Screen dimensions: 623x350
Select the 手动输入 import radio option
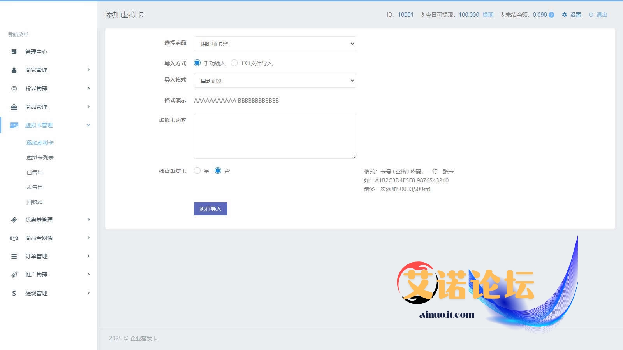197,63
